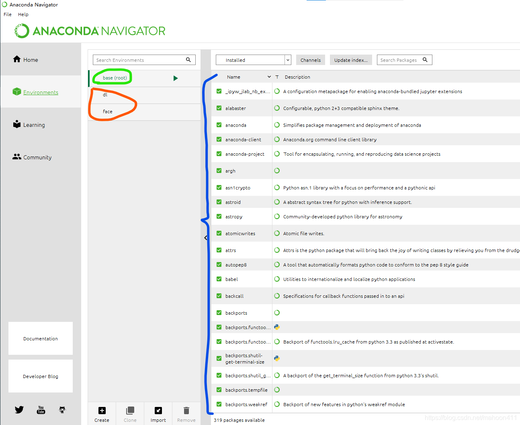Screen dimensions: 520x425
Task: Click the package type icon for autopep8
Action: point(277,264)
